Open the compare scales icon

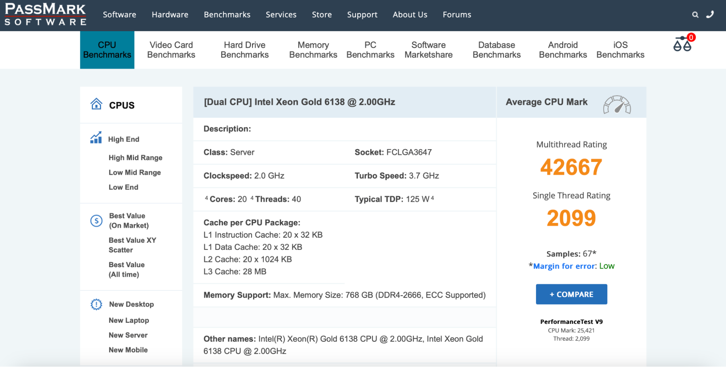coord(682,44)
